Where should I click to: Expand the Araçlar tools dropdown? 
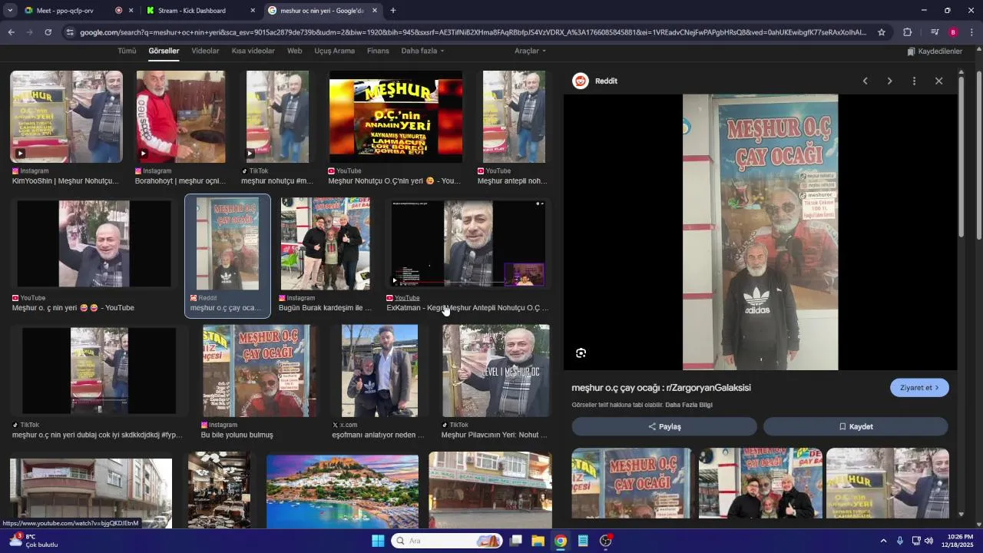coord(530,51)
